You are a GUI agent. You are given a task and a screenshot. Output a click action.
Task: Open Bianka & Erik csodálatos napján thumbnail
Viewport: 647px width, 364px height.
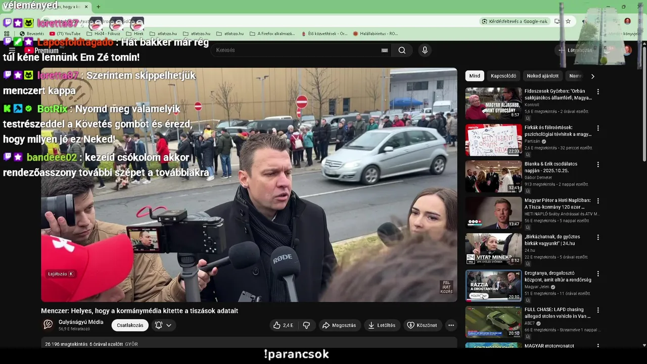coord(493,176)
